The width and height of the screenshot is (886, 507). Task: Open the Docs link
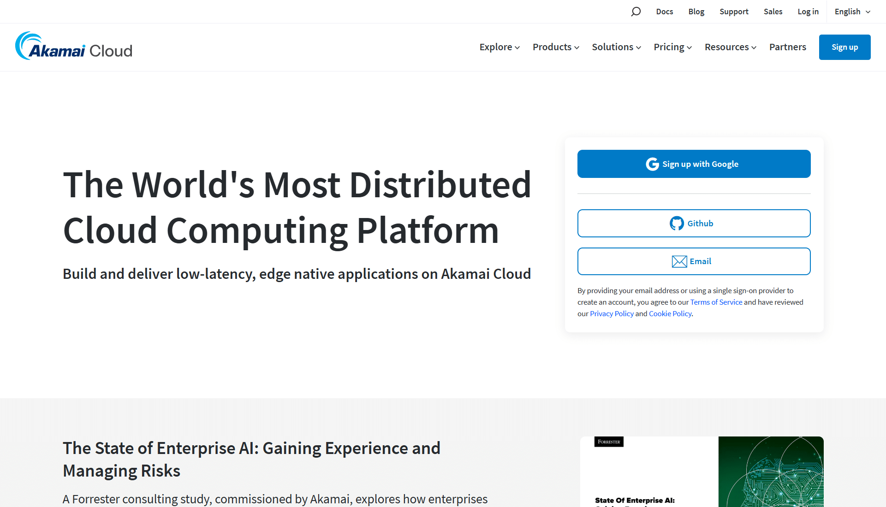(x=664, y=12)
